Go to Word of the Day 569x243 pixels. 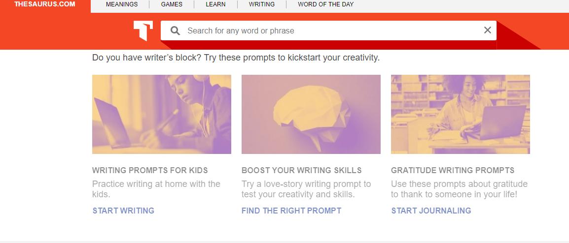(x=325, y=4)
